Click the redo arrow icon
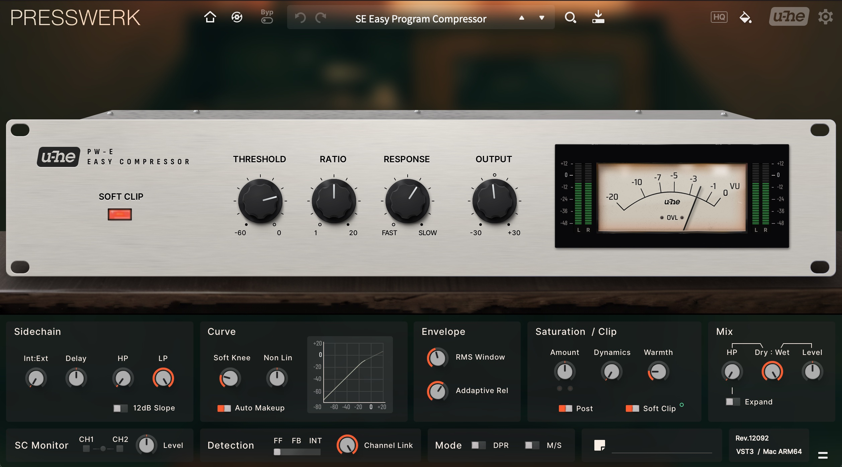The width and height of the screenshot is (842, 467). click(x=321, y=18)
